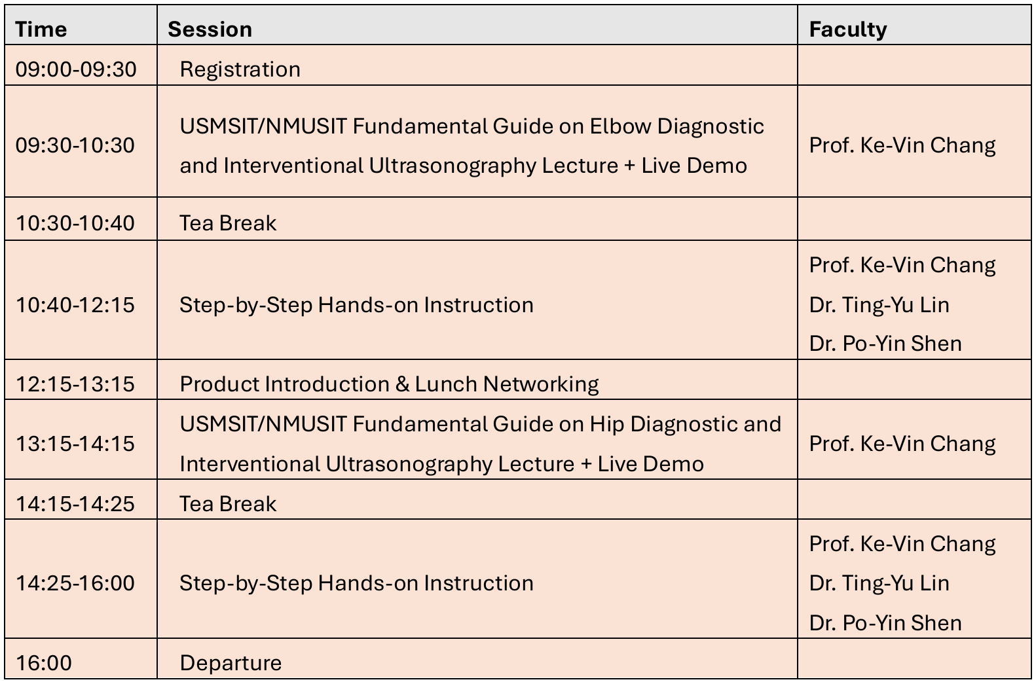The height and width of the screenshot is (684, 1036).
Task: Click Prof. Ke-Vin Chang beside the Hip lecture
Action: 902,444
